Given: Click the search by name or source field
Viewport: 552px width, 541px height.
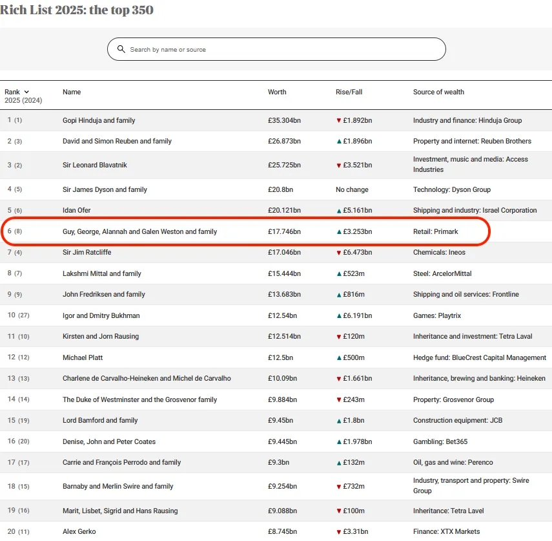Looking at the screenshot, I should [278, 49].
